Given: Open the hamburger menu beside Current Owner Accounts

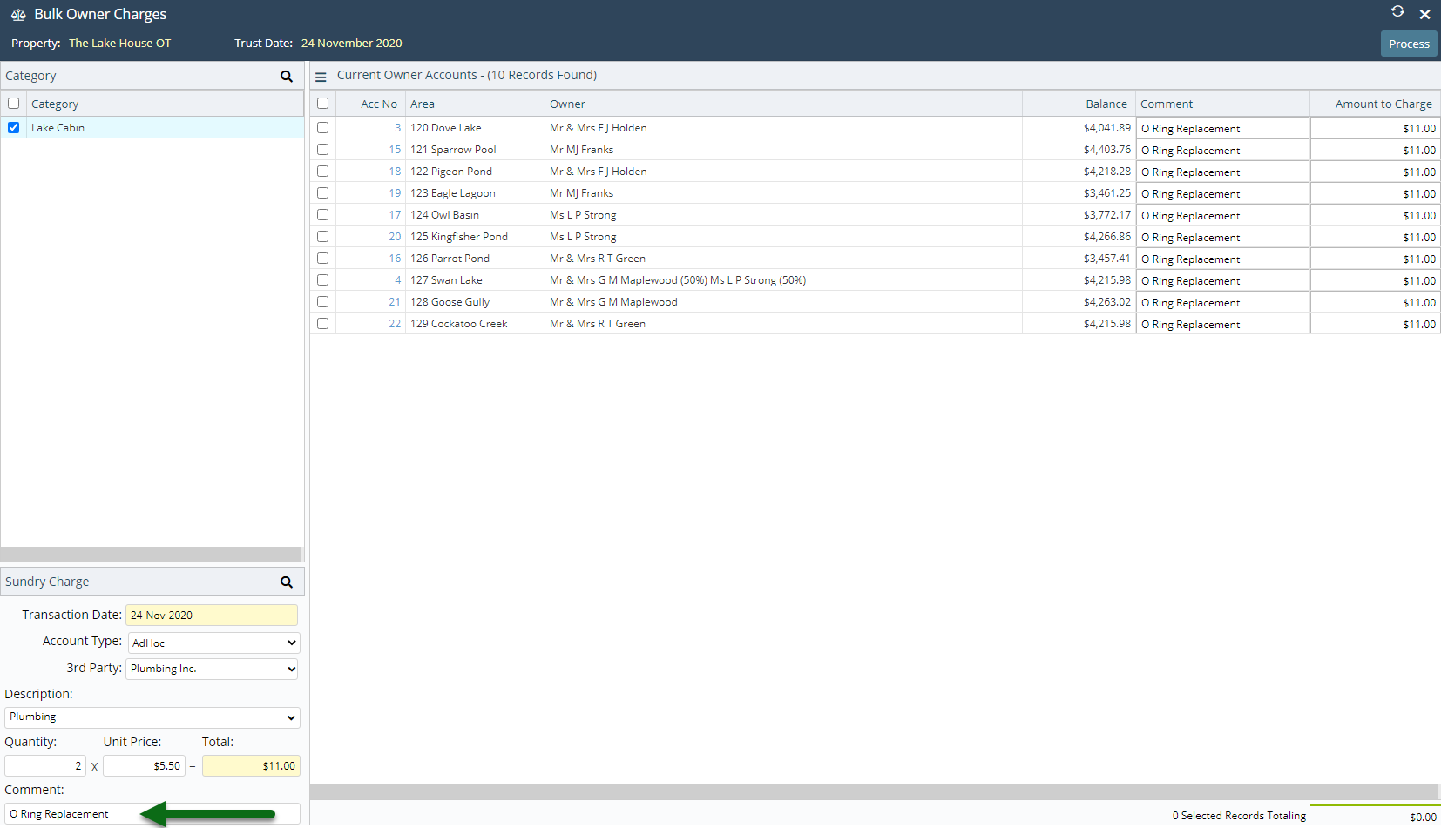Looking at the screenshot, I should point(321,77).
